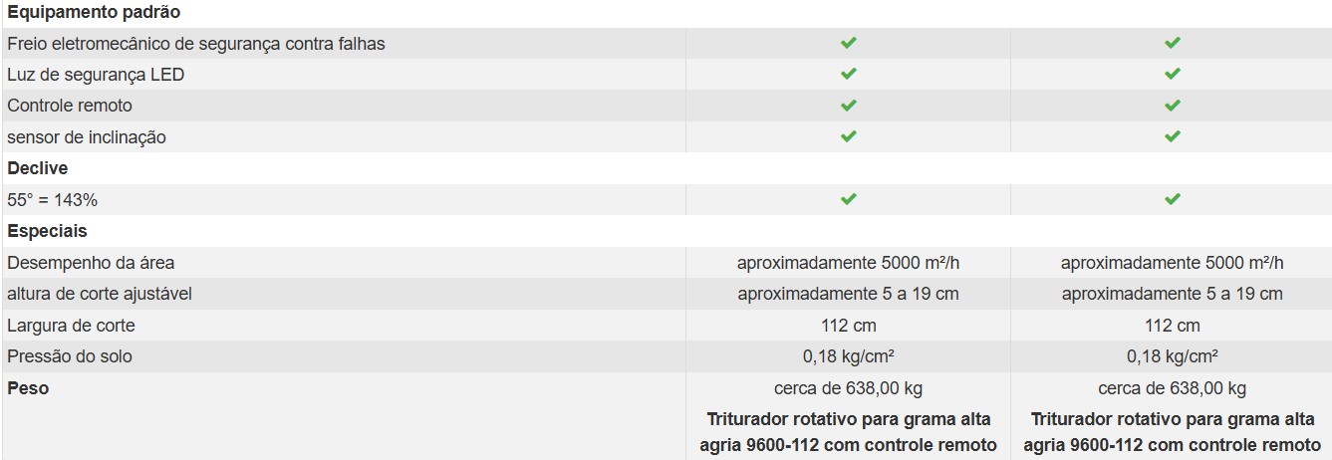The height and width of the screenshot is (460, 1332).
Task: Click the Freio eletromecânico checkmark in the right product column
Action: tap(1173, 43)
